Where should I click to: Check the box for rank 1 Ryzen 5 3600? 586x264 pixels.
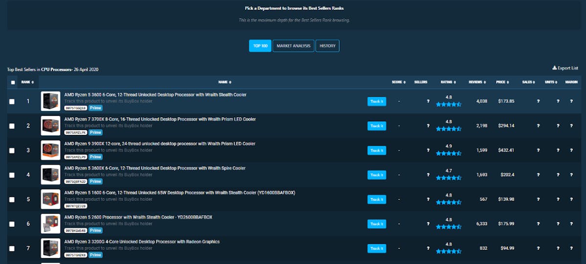point(12,101)
